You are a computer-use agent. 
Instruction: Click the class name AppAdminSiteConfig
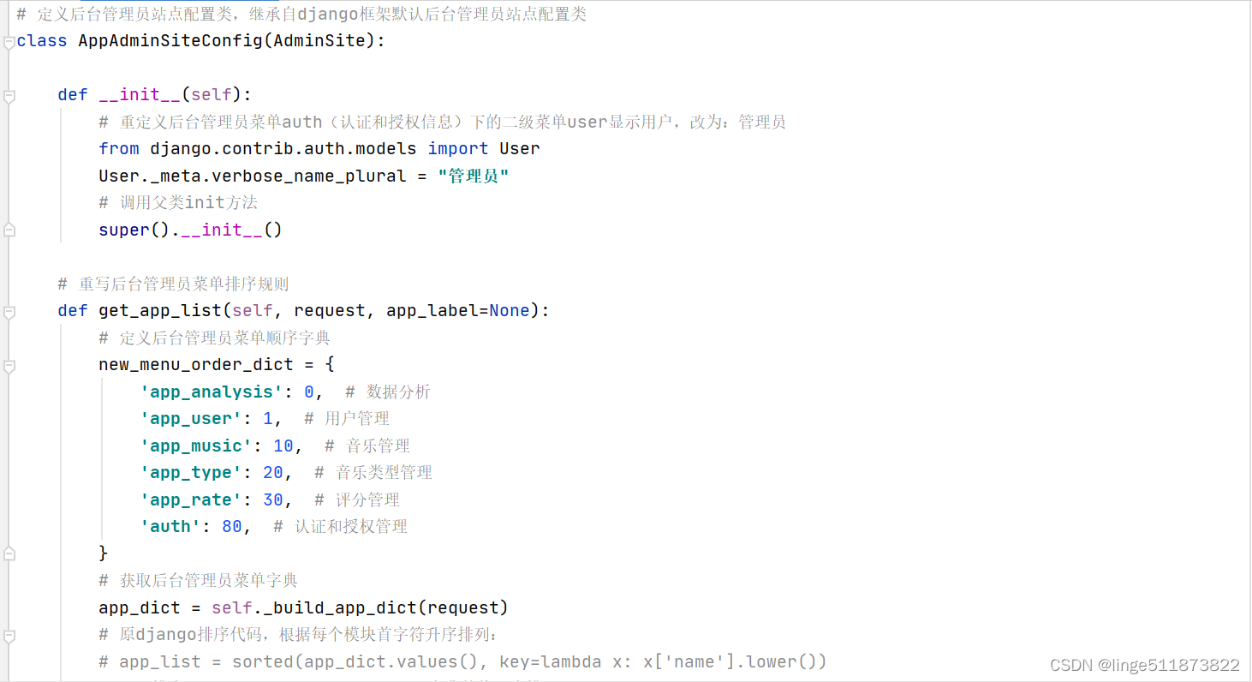click(170, 40)
